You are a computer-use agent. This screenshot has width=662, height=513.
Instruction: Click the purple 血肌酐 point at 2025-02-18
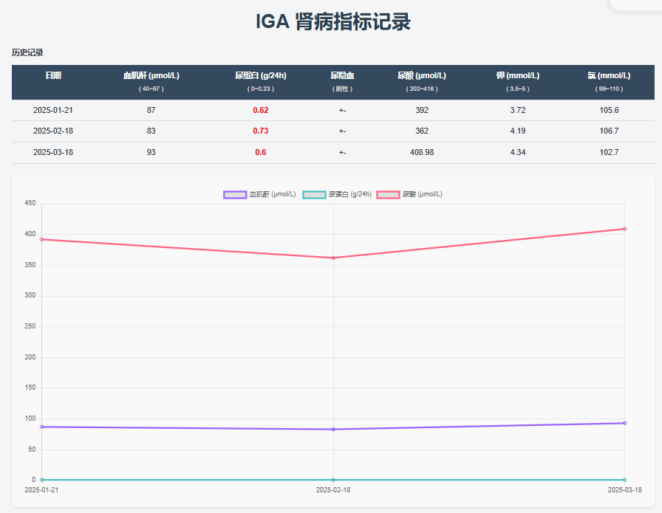coord(333,429)
